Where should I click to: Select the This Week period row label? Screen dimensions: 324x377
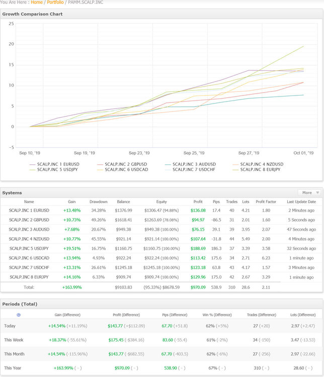14,340
